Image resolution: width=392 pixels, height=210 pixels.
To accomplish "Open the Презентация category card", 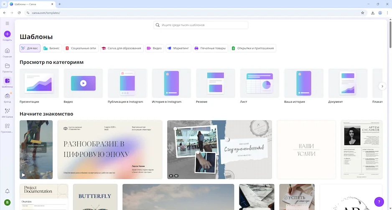I will coord(39,86).
